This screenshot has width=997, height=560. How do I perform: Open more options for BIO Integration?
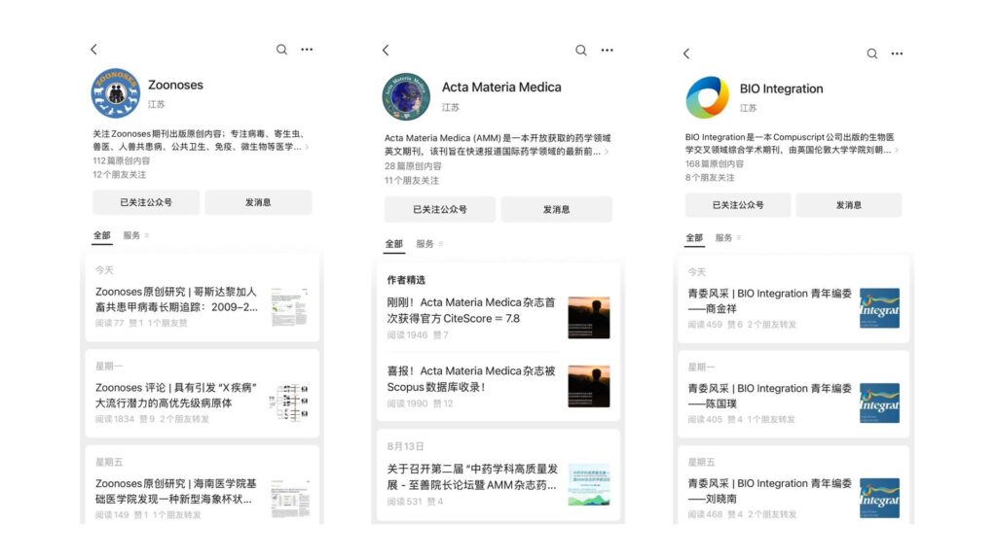[x=897, y=54]
